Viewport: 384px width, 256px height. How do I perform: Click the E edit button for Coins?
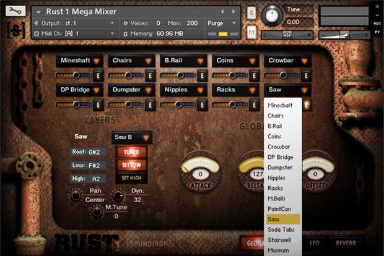coord(254,76)
